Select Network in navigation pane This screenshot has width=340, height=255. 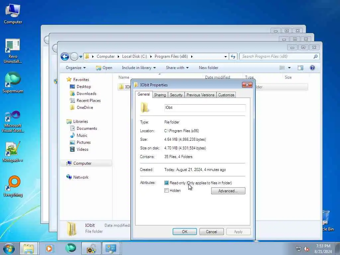click(x=77, y=177)
